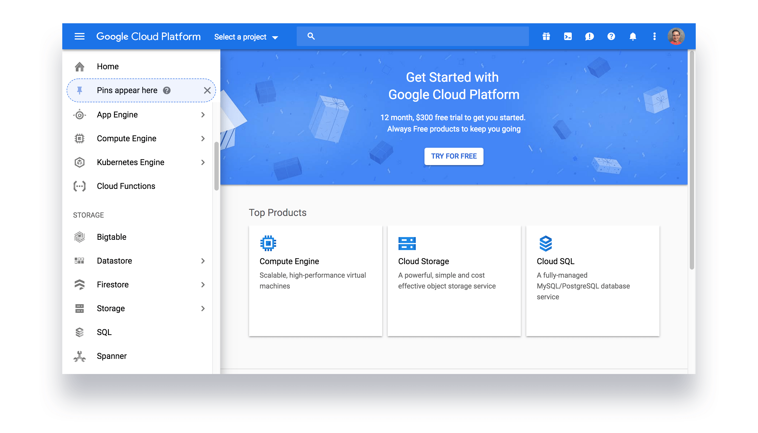Open the hamburger navigation menu
The width and height of the screenshot is (758, 433).
[79, 36]
